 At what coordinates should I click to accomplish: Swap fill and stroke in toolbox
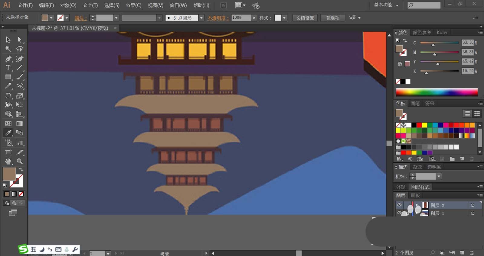[21, 170]
